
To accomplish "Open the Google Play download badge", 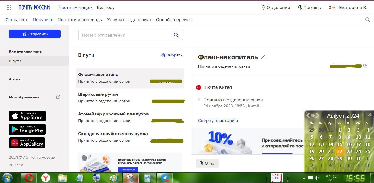I will point(27,129).
